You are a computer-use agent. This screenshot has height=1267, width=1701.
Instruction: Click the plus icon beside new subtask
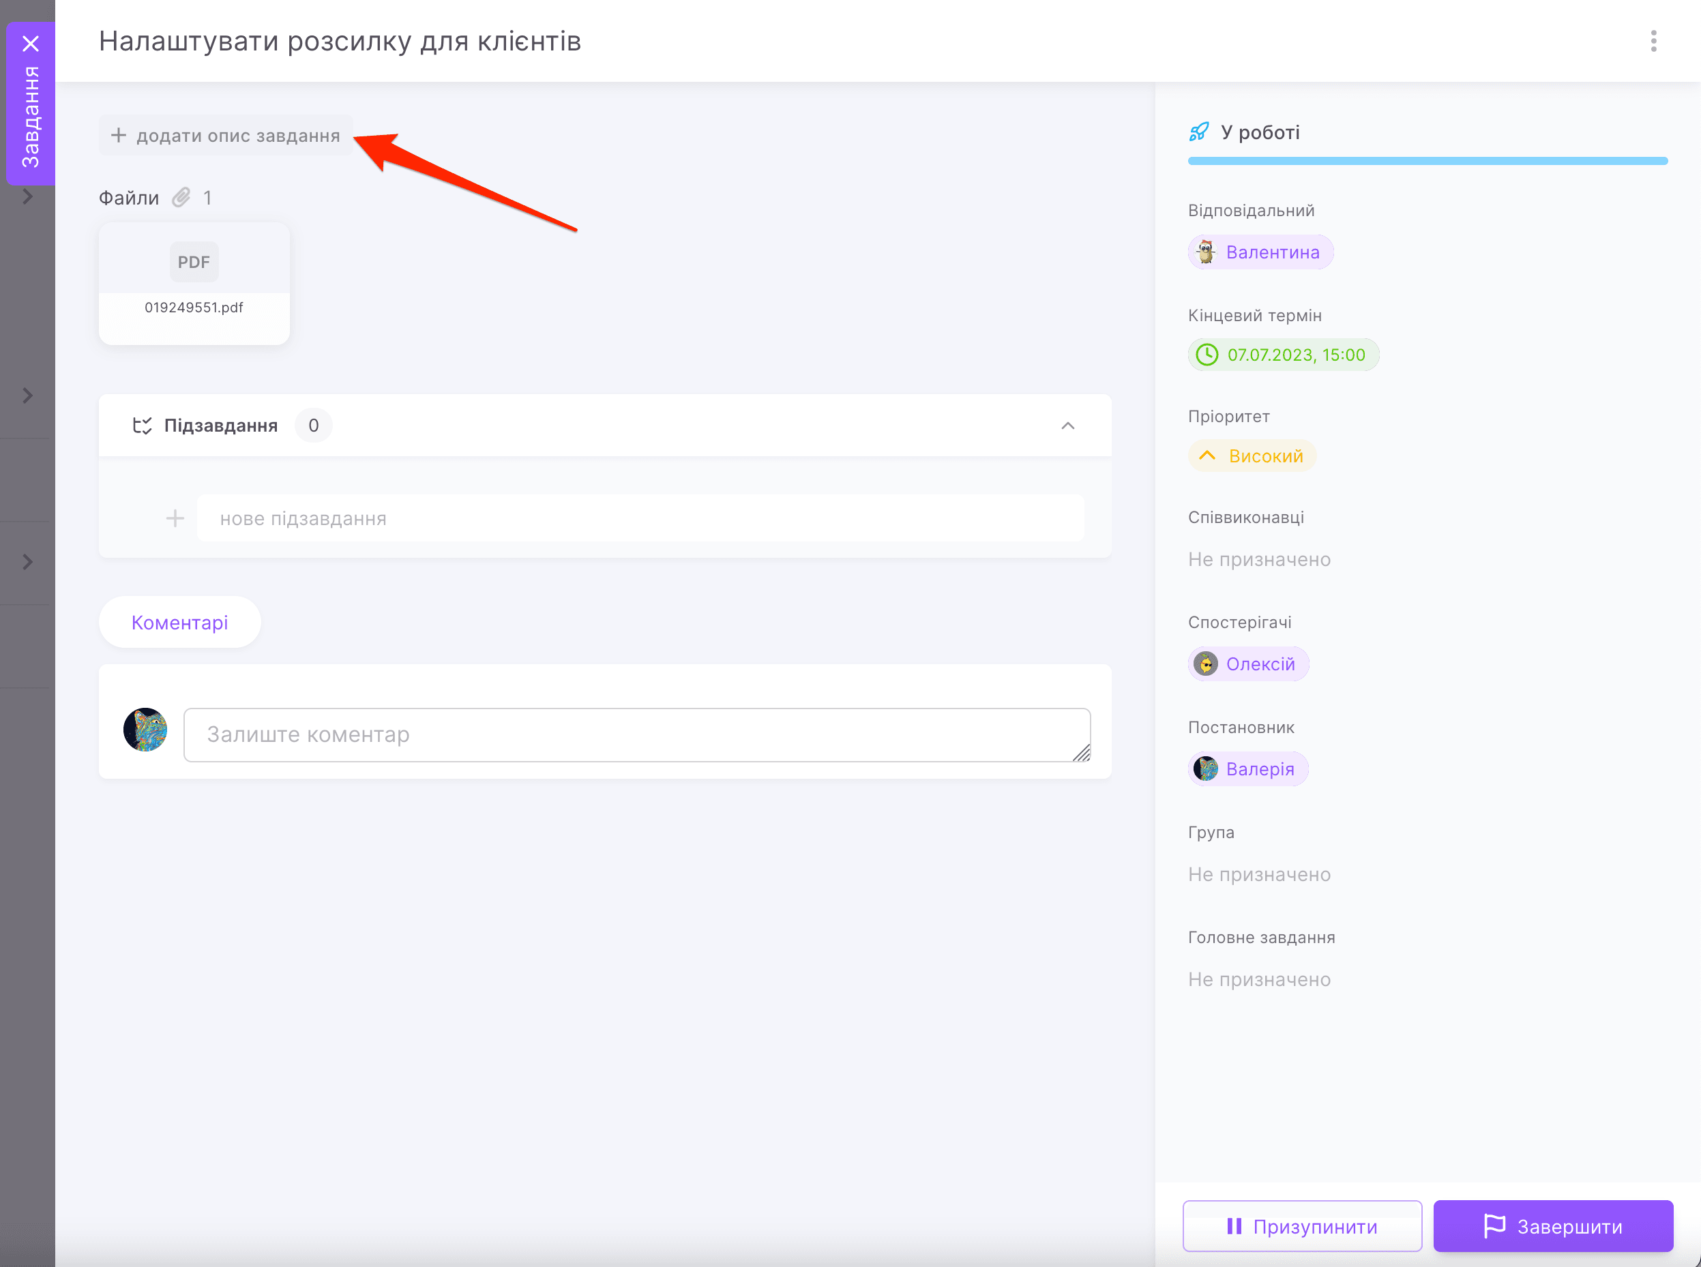coord(175,518)
